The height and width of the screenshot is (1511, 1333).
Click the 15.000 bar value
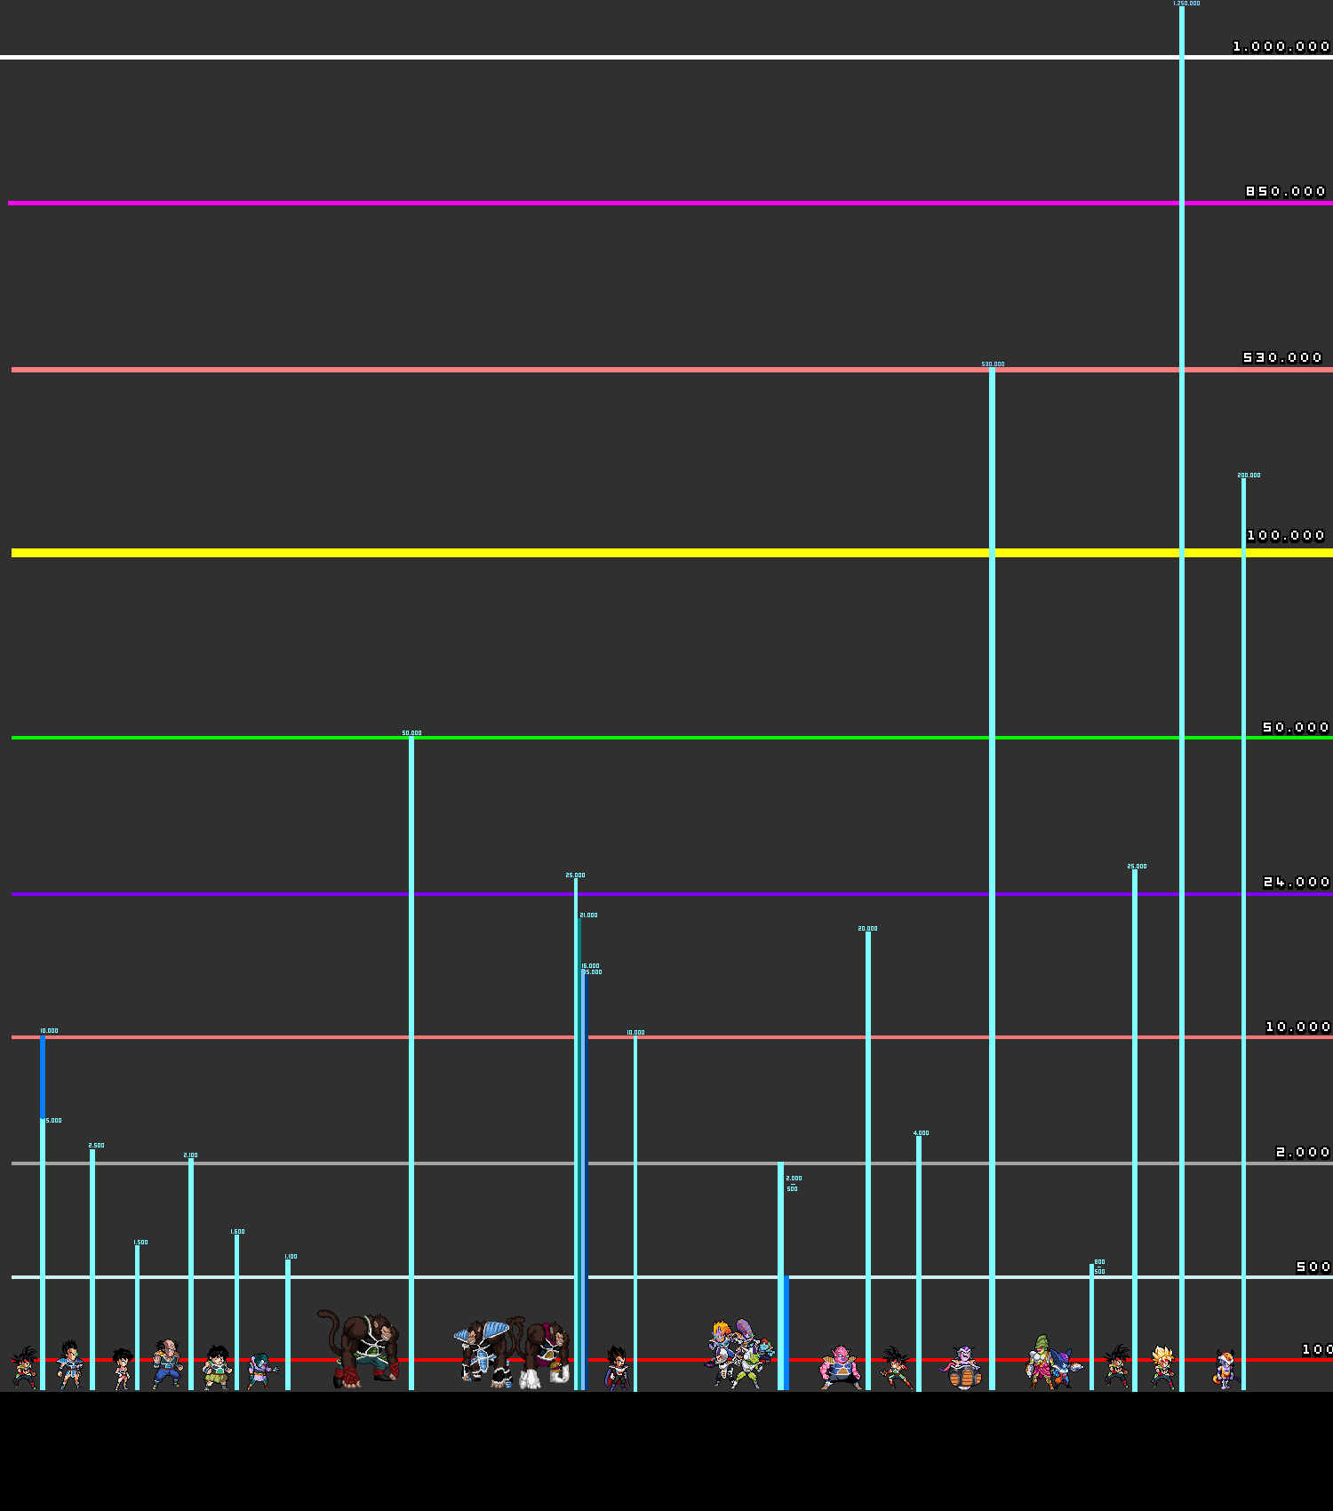coord(593,972)
